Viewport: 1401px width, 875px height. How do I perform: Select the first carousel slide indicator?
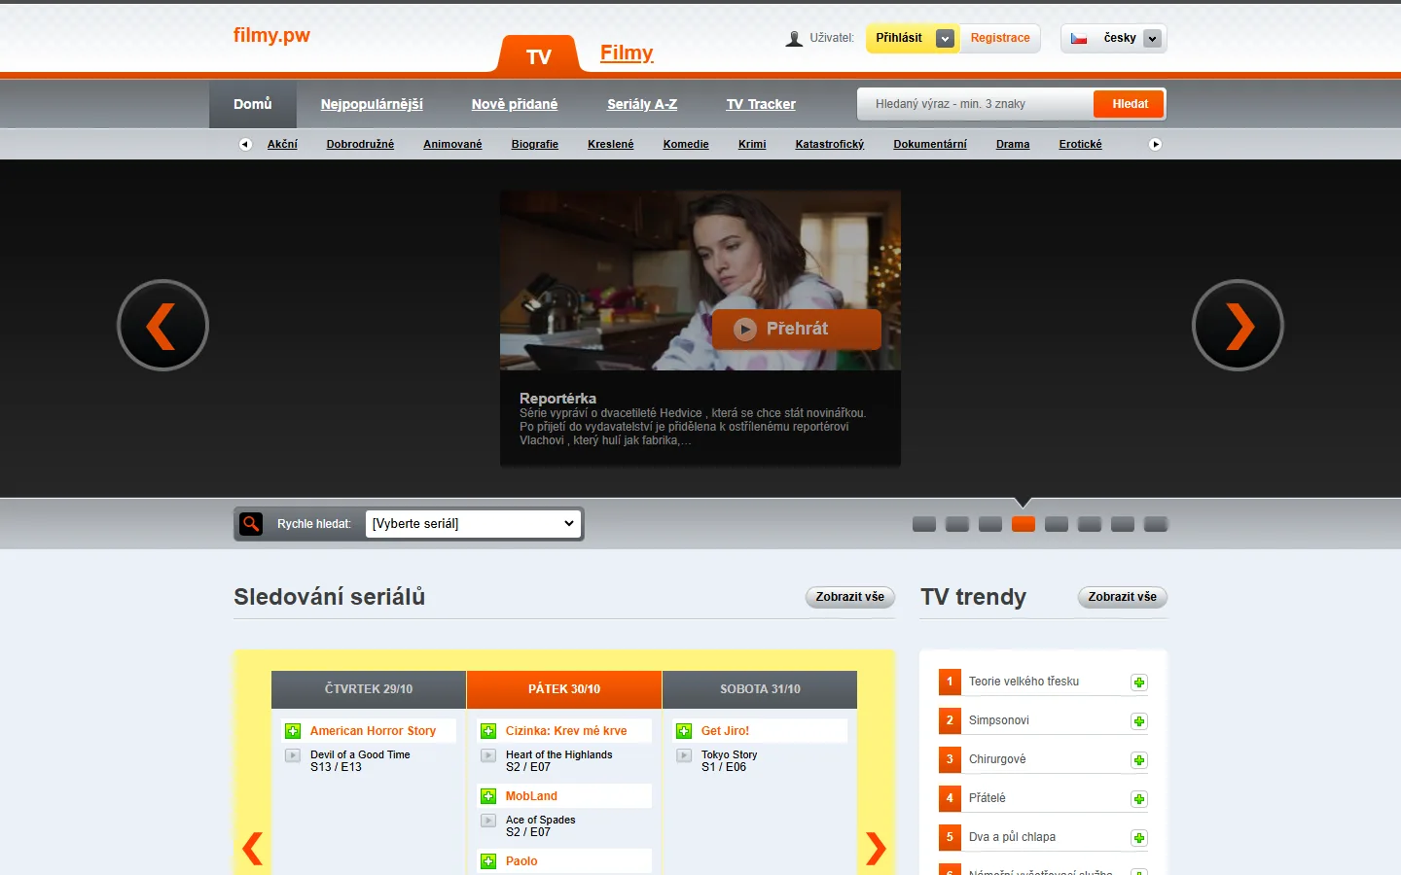pos(924,525)
